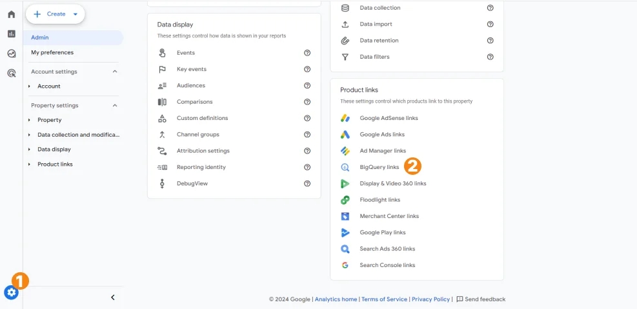Open help for Comparisons
Viewport: 637px width, 309px height.
coord(307,102)
